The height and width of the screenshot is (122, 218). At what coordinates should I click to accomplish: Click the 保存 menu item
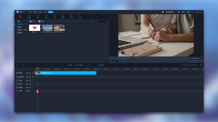coord(35,12)
